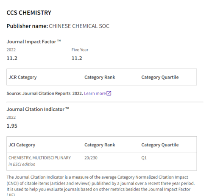Image resolution: width=212 pixels, height=196 pixels.
Task: Select the 2022 impact factor value 11.2
Action: coord(12,58)
